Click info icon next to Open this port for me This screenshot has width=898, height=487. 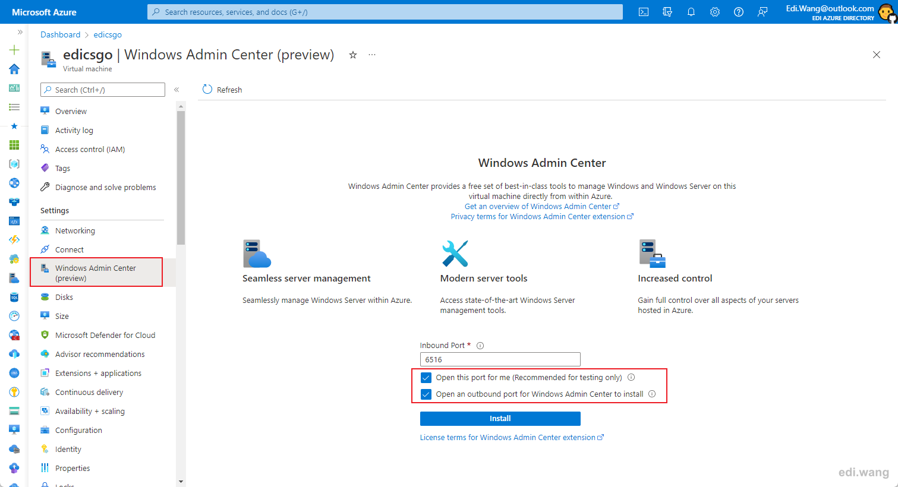(x=631, y=377)
